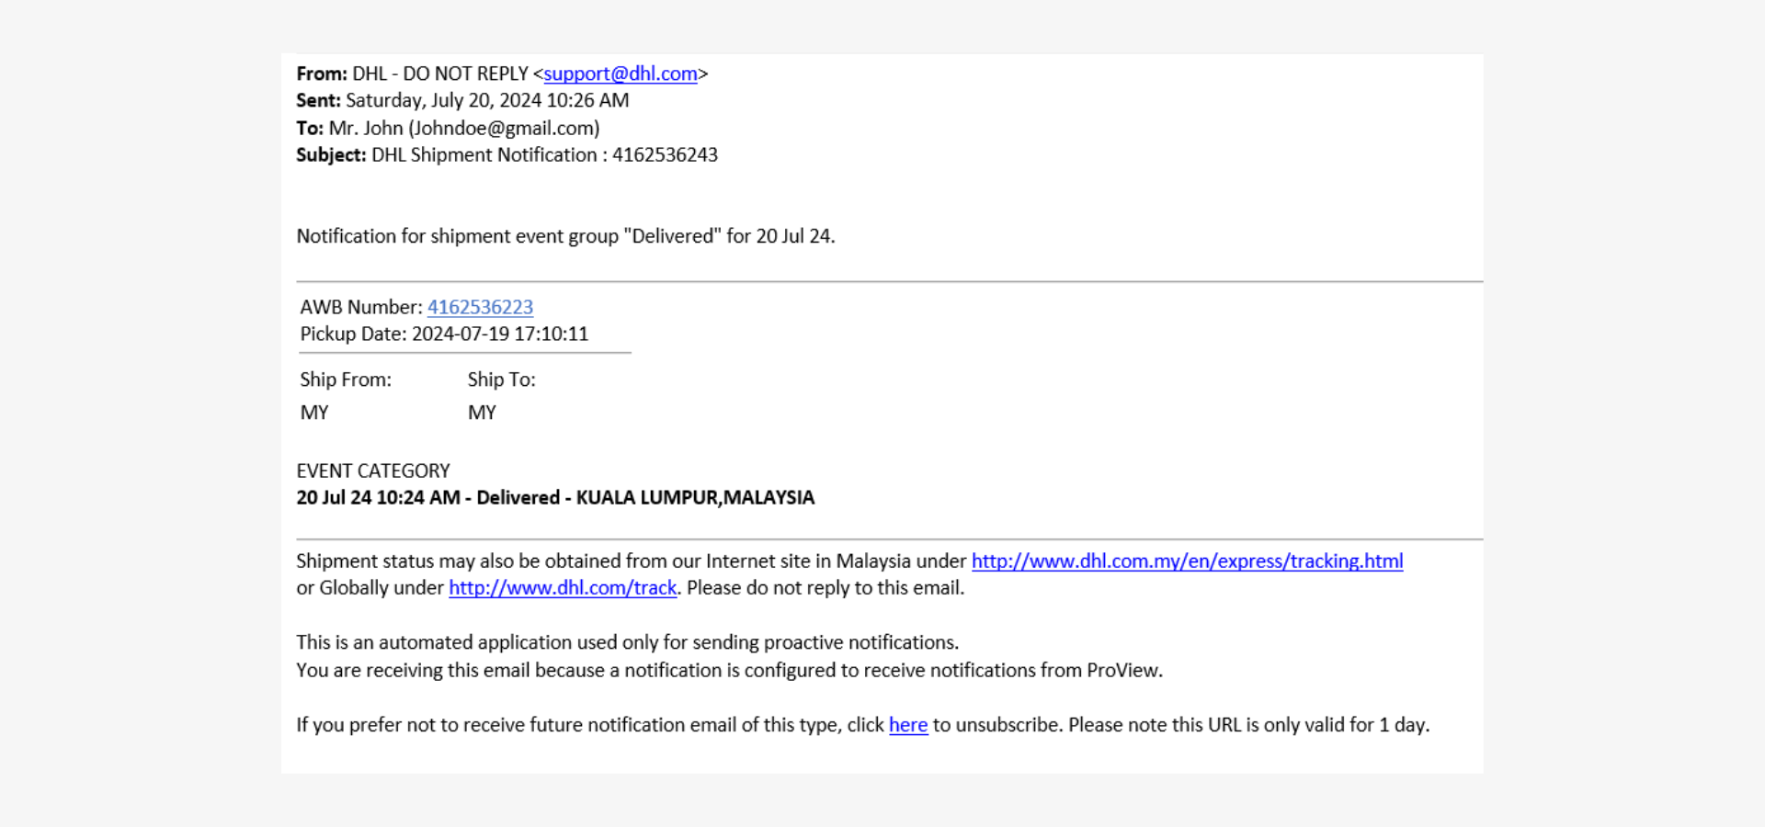Click the bold 'Delivered - KUALA LUMPUR,MALAYSIA' line
This screenshot has height=827, width=1765.
tap(555, 498)
